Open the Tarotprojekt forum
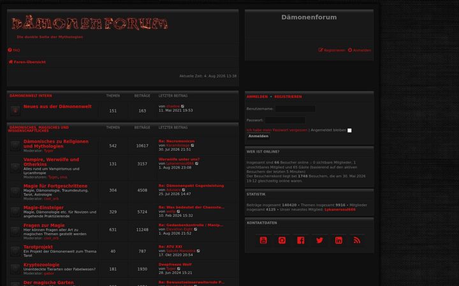Viewport: 459px width, 286px height. (x=38, y=247)
